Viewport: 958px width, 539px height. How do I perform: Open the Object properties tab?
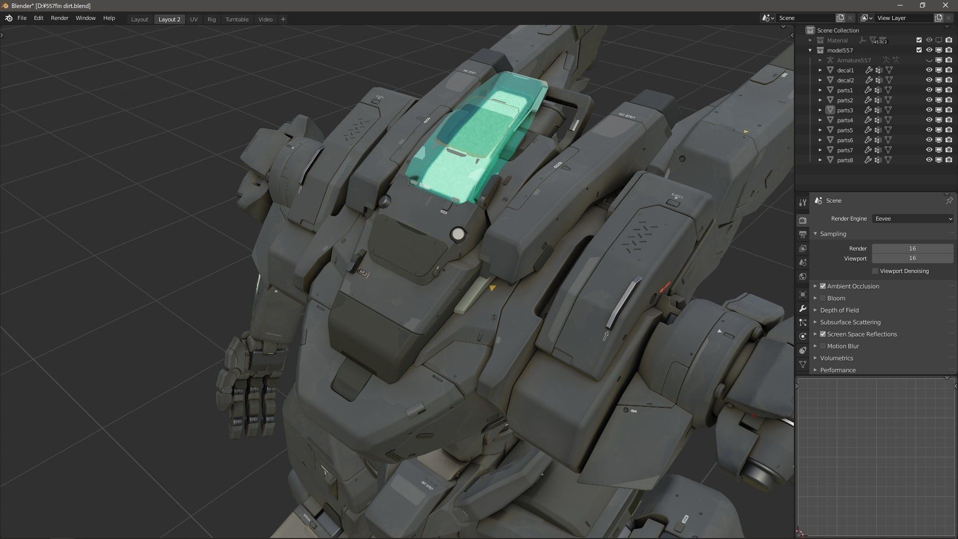pos(802,294)
